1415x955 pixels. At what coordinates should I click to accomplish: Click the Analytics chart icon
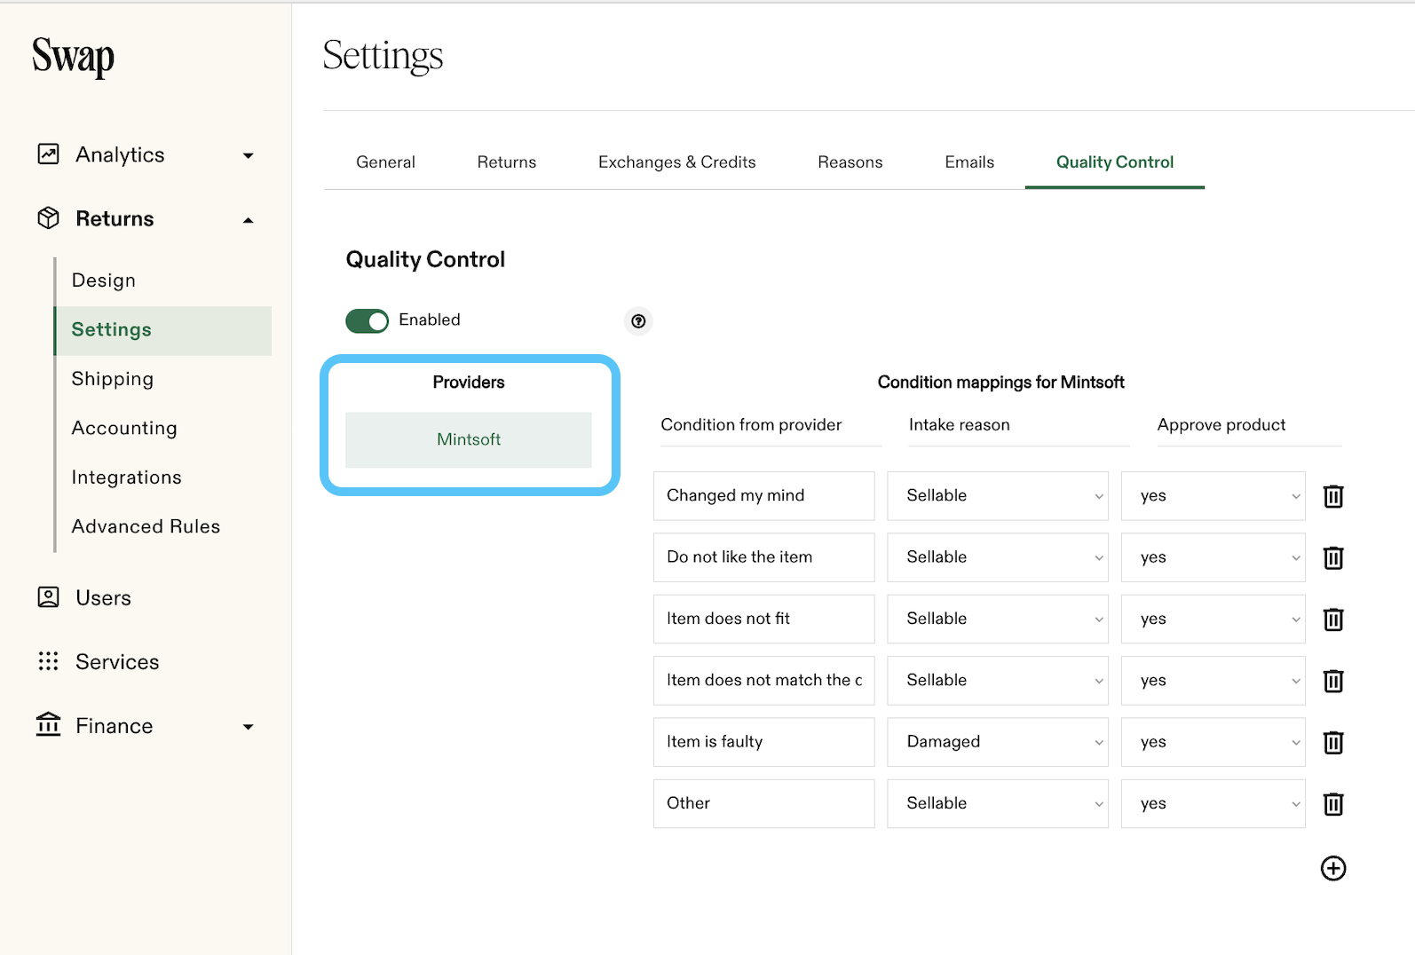[x=49, y=154]
